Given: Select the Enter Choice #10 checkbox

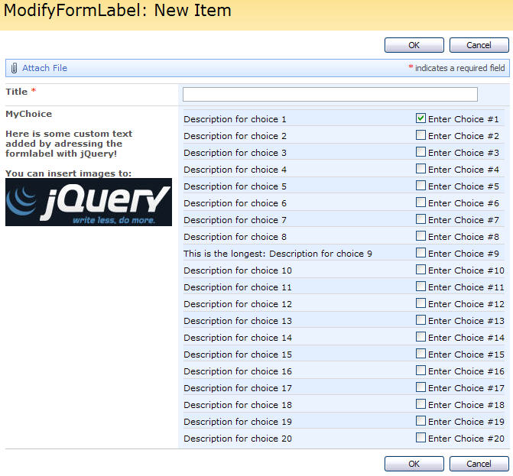Looking at the screenshot, I should tap(420, 270).
